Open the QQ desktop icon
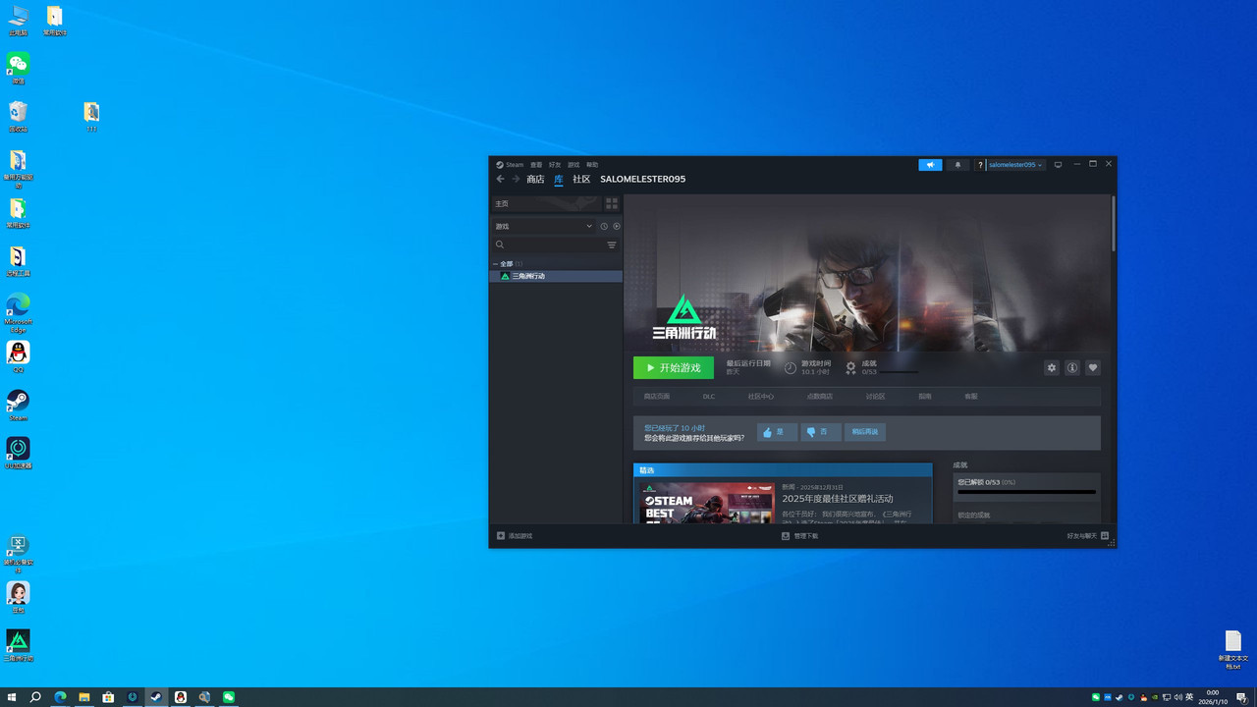Image resolution: width=1257 pixels, height=707 pixels. [18, 356]
